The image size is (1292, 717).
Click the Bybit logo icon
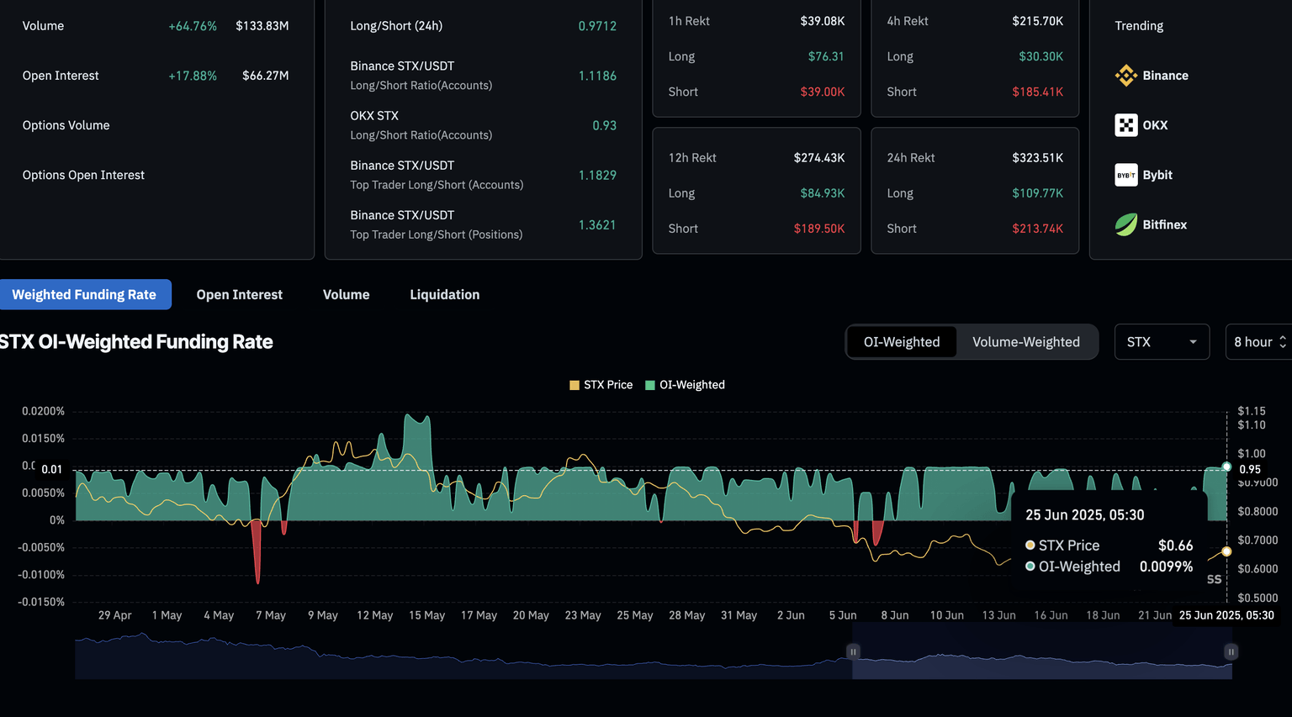click(1125, 175)
